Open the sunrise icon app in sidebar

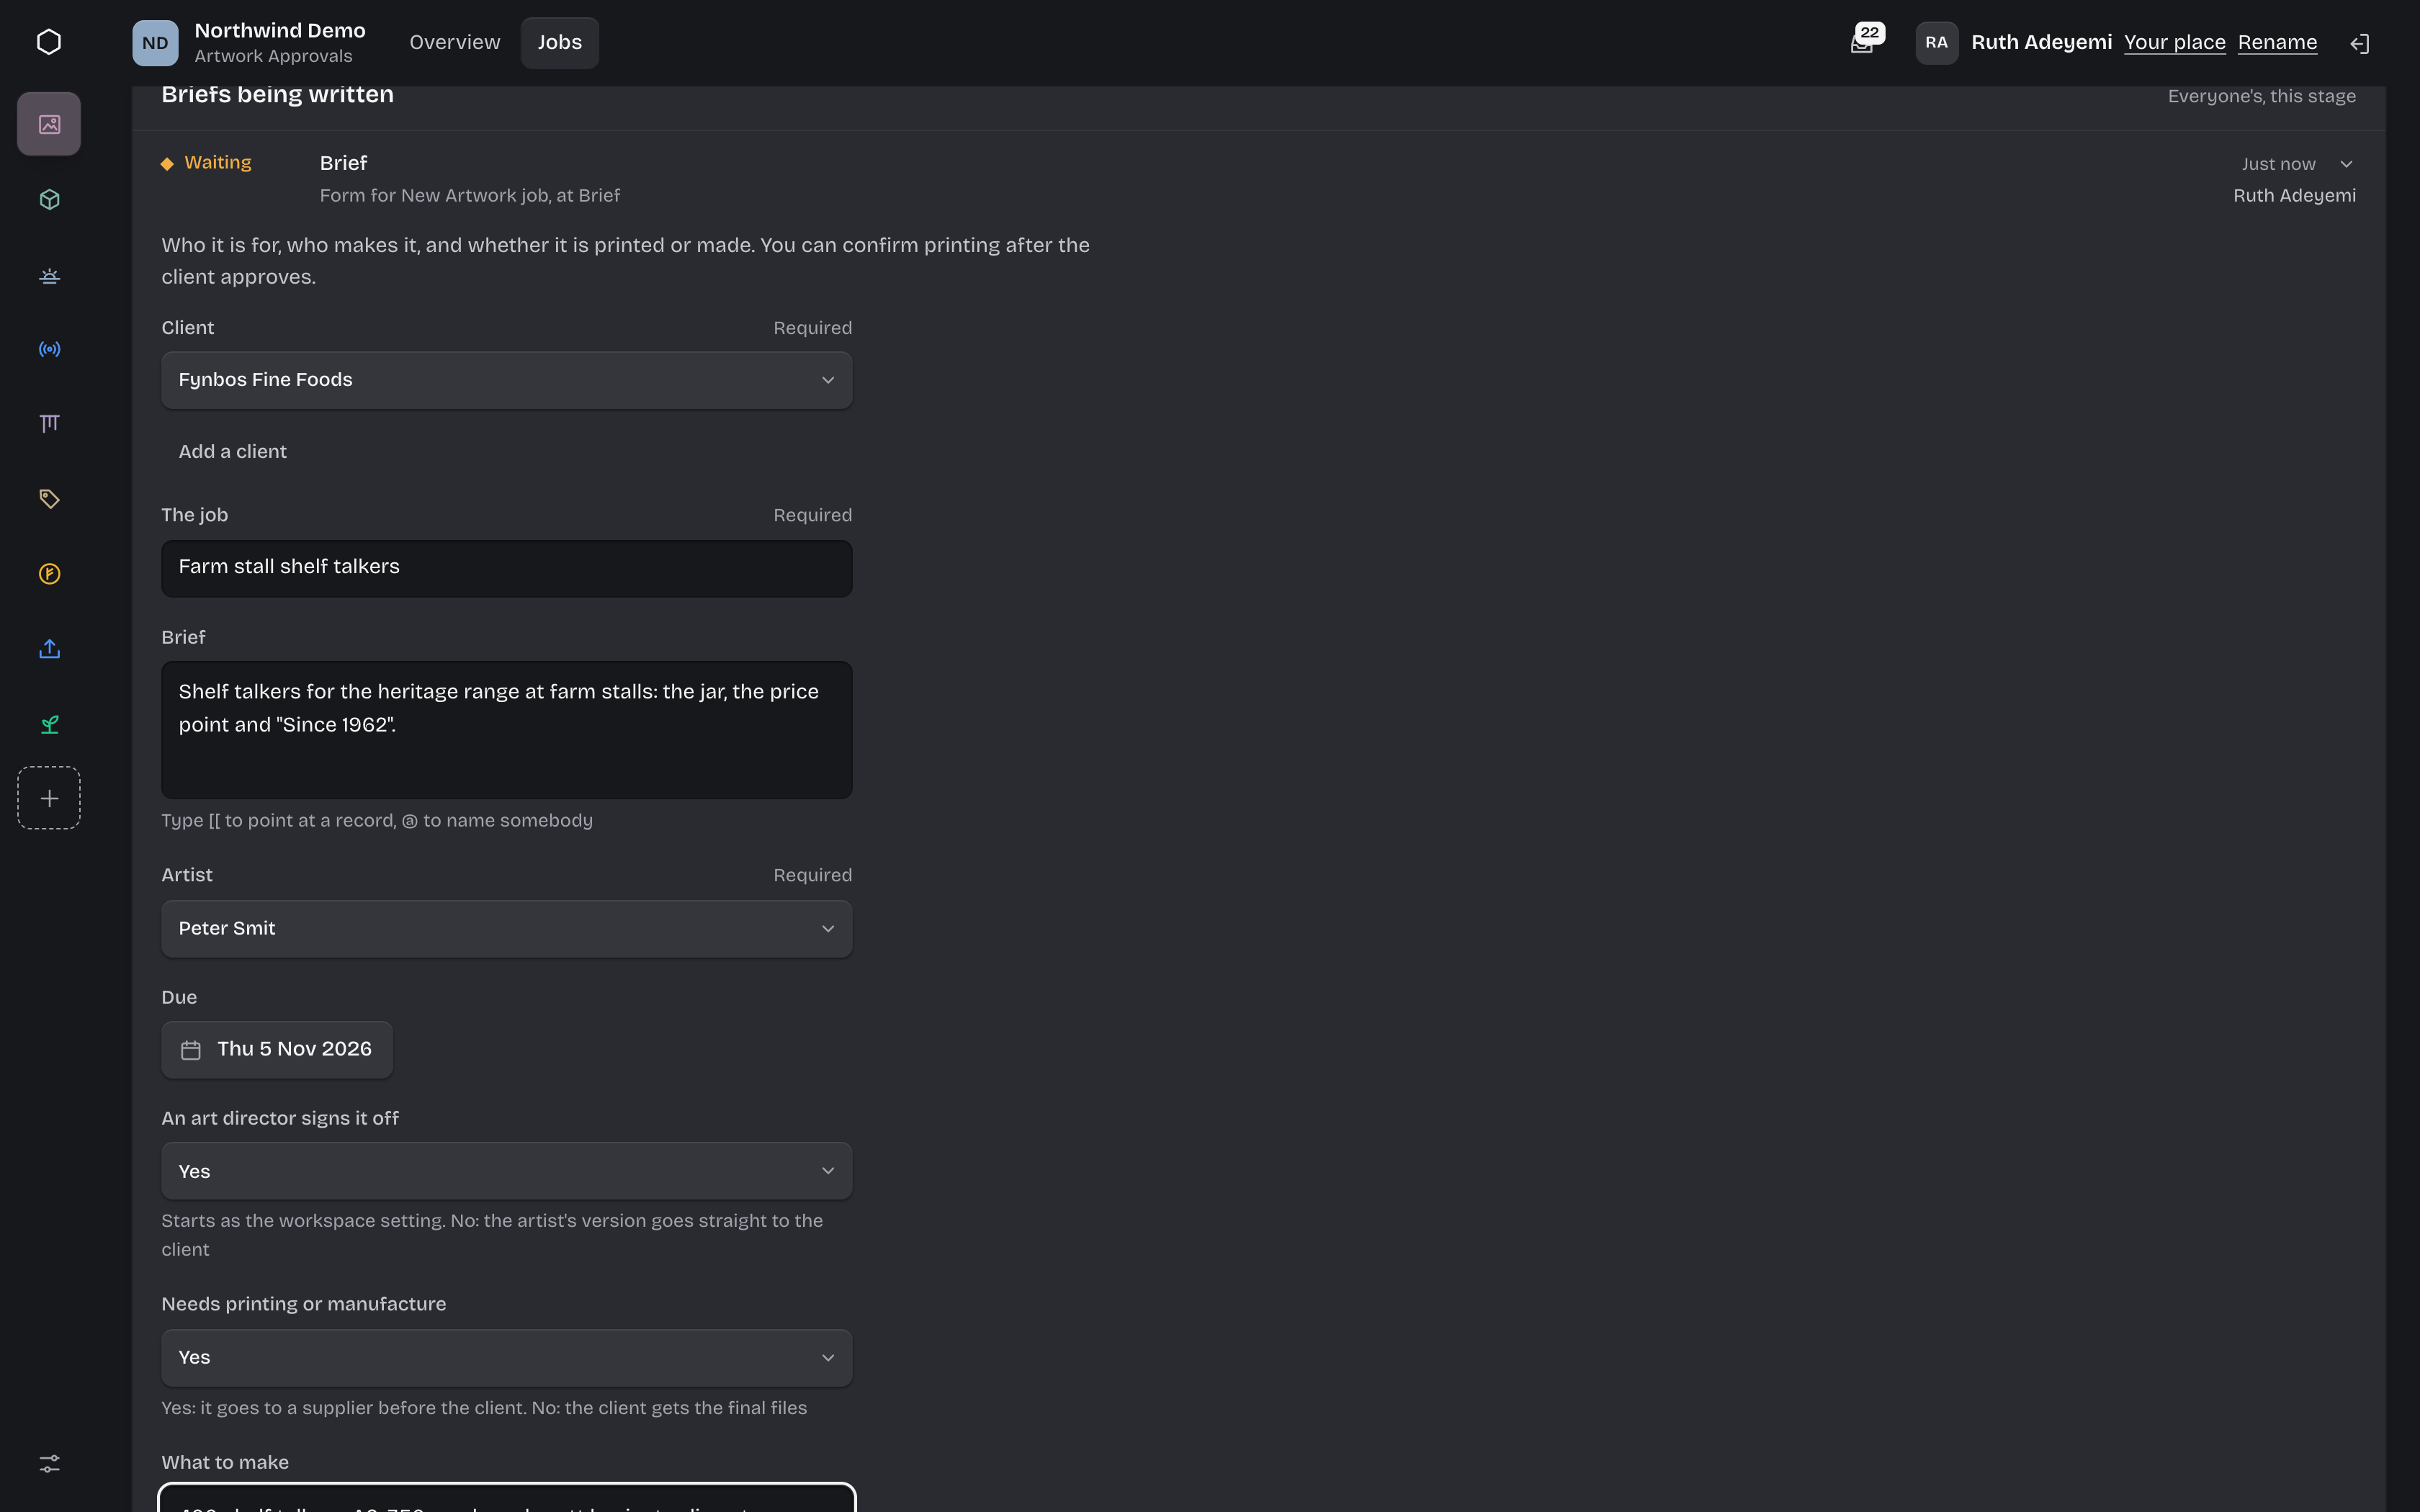(49, 274)
